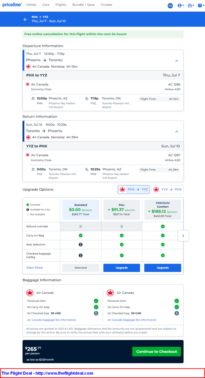Open the trips briefcase menu
This screenshot has height=378, width=205.
[191, 6]
